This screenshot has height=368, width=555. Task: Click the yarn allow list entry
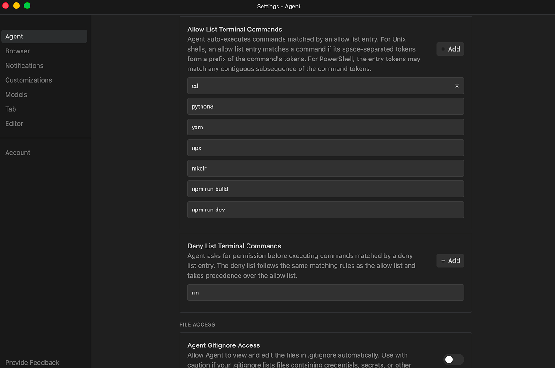(325, 127)
